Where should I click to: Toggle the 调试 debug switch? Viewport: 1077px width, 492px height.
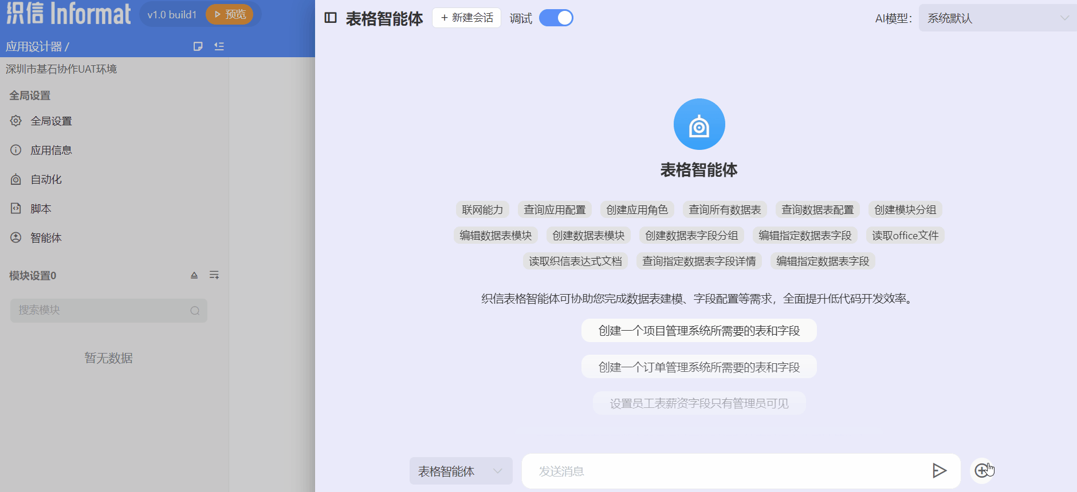click(556, 18)
